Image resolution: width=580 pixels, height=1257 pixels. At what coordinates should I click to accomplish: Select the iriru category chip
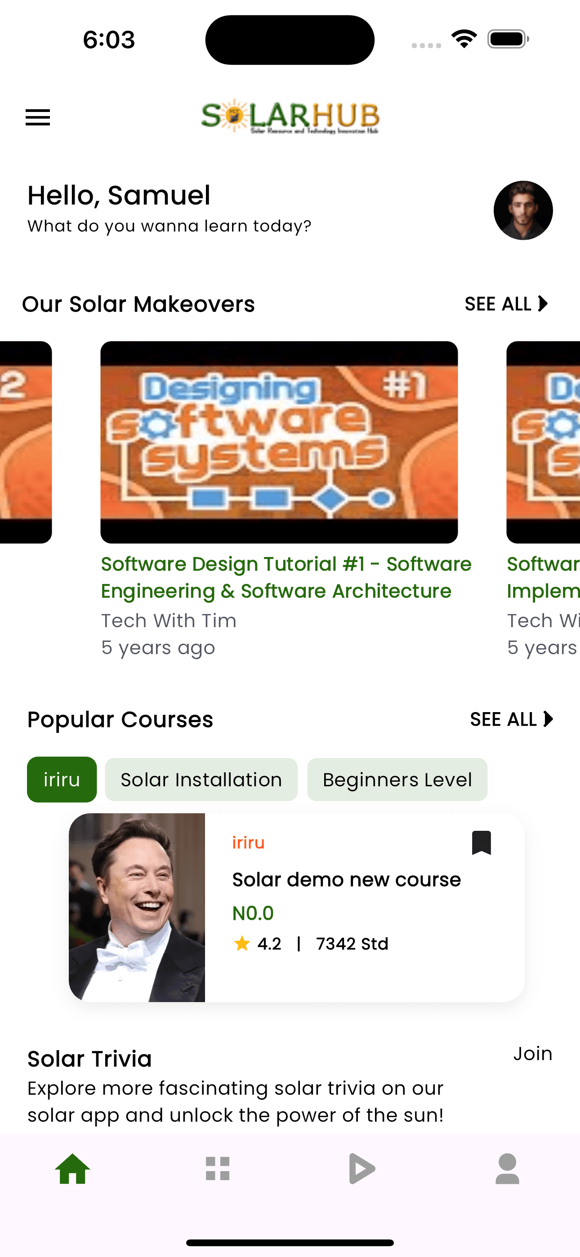(62, 780)
